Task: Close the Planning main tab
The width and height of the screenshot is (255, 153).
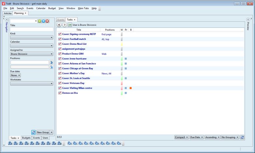Action: pos(25,13)
